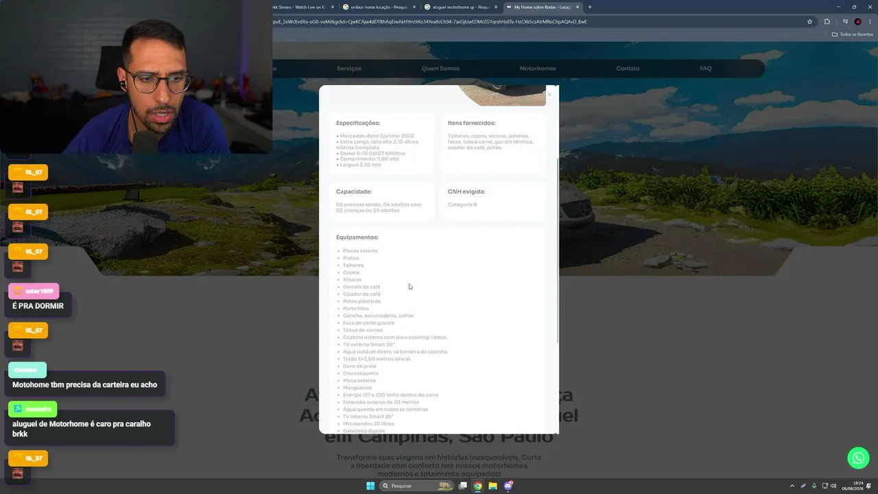Close the 'Stream - Watch Live' tab
Image resolution: width=878 pixels, height=494 pixels.
point(333,7)
